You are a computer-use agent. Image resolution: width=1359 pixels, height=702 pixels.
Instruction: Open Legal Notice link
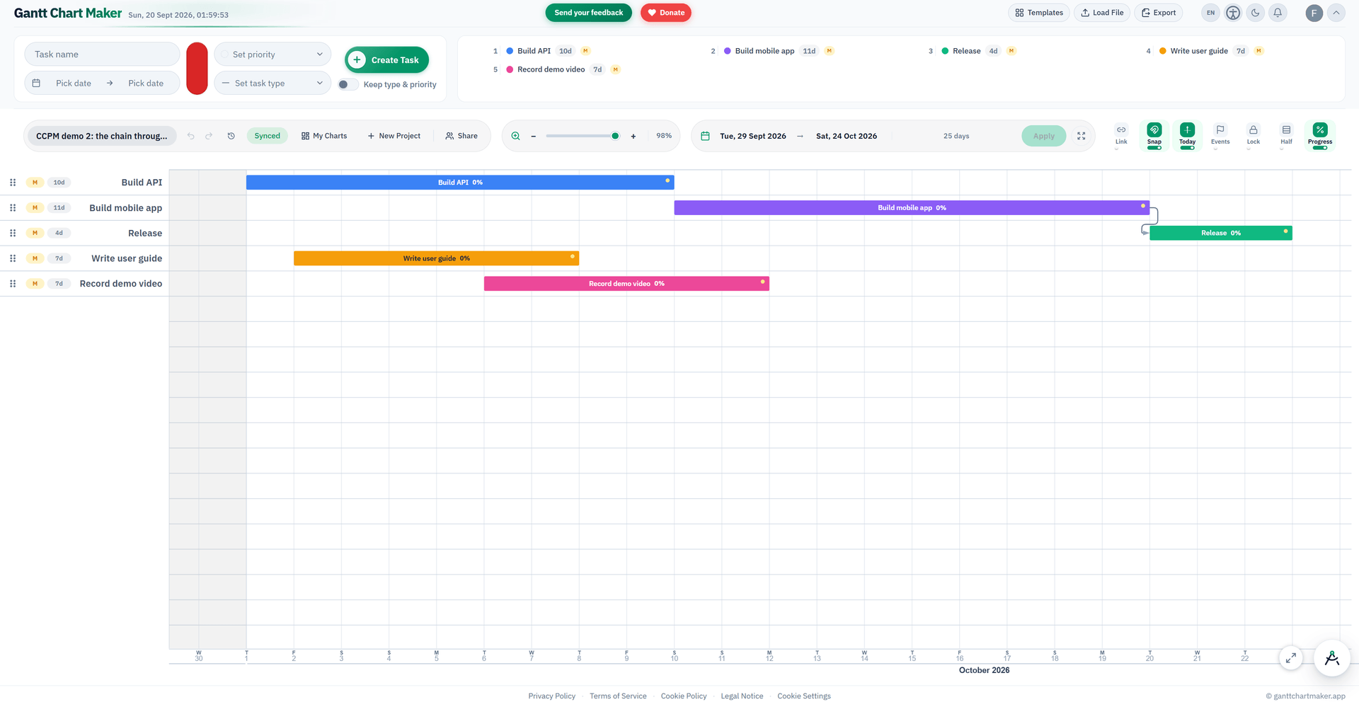[x=742, y=696]
